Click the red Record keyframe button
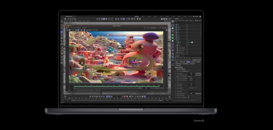The height and width of the screenshot is (130, 273). 125,97
